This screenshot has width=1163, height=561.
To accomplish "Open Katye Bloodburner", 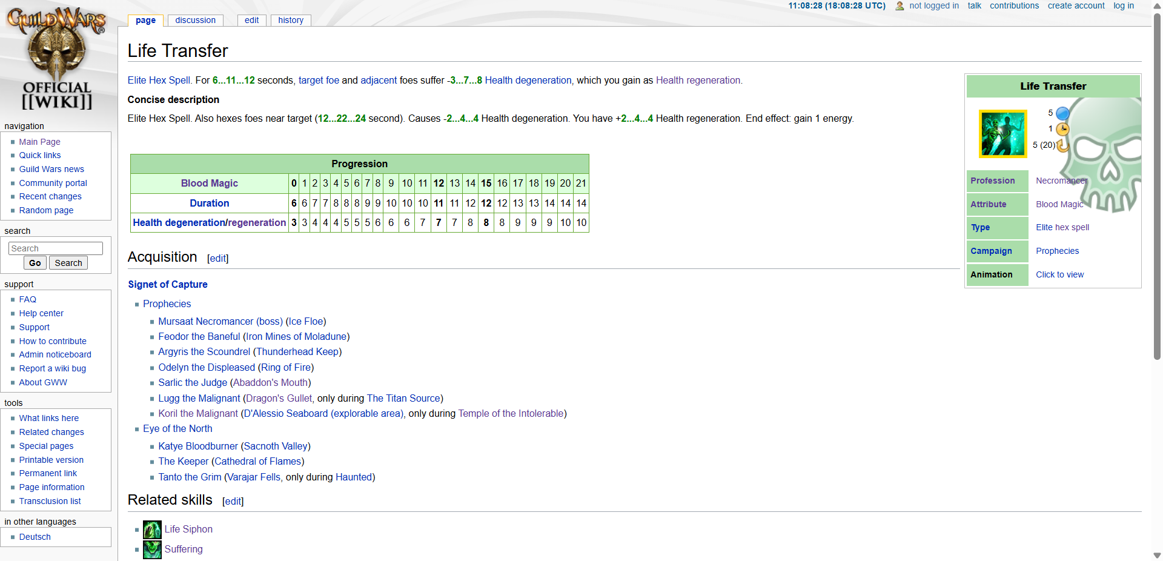I will pyautogui.click(x=198, y=446).
